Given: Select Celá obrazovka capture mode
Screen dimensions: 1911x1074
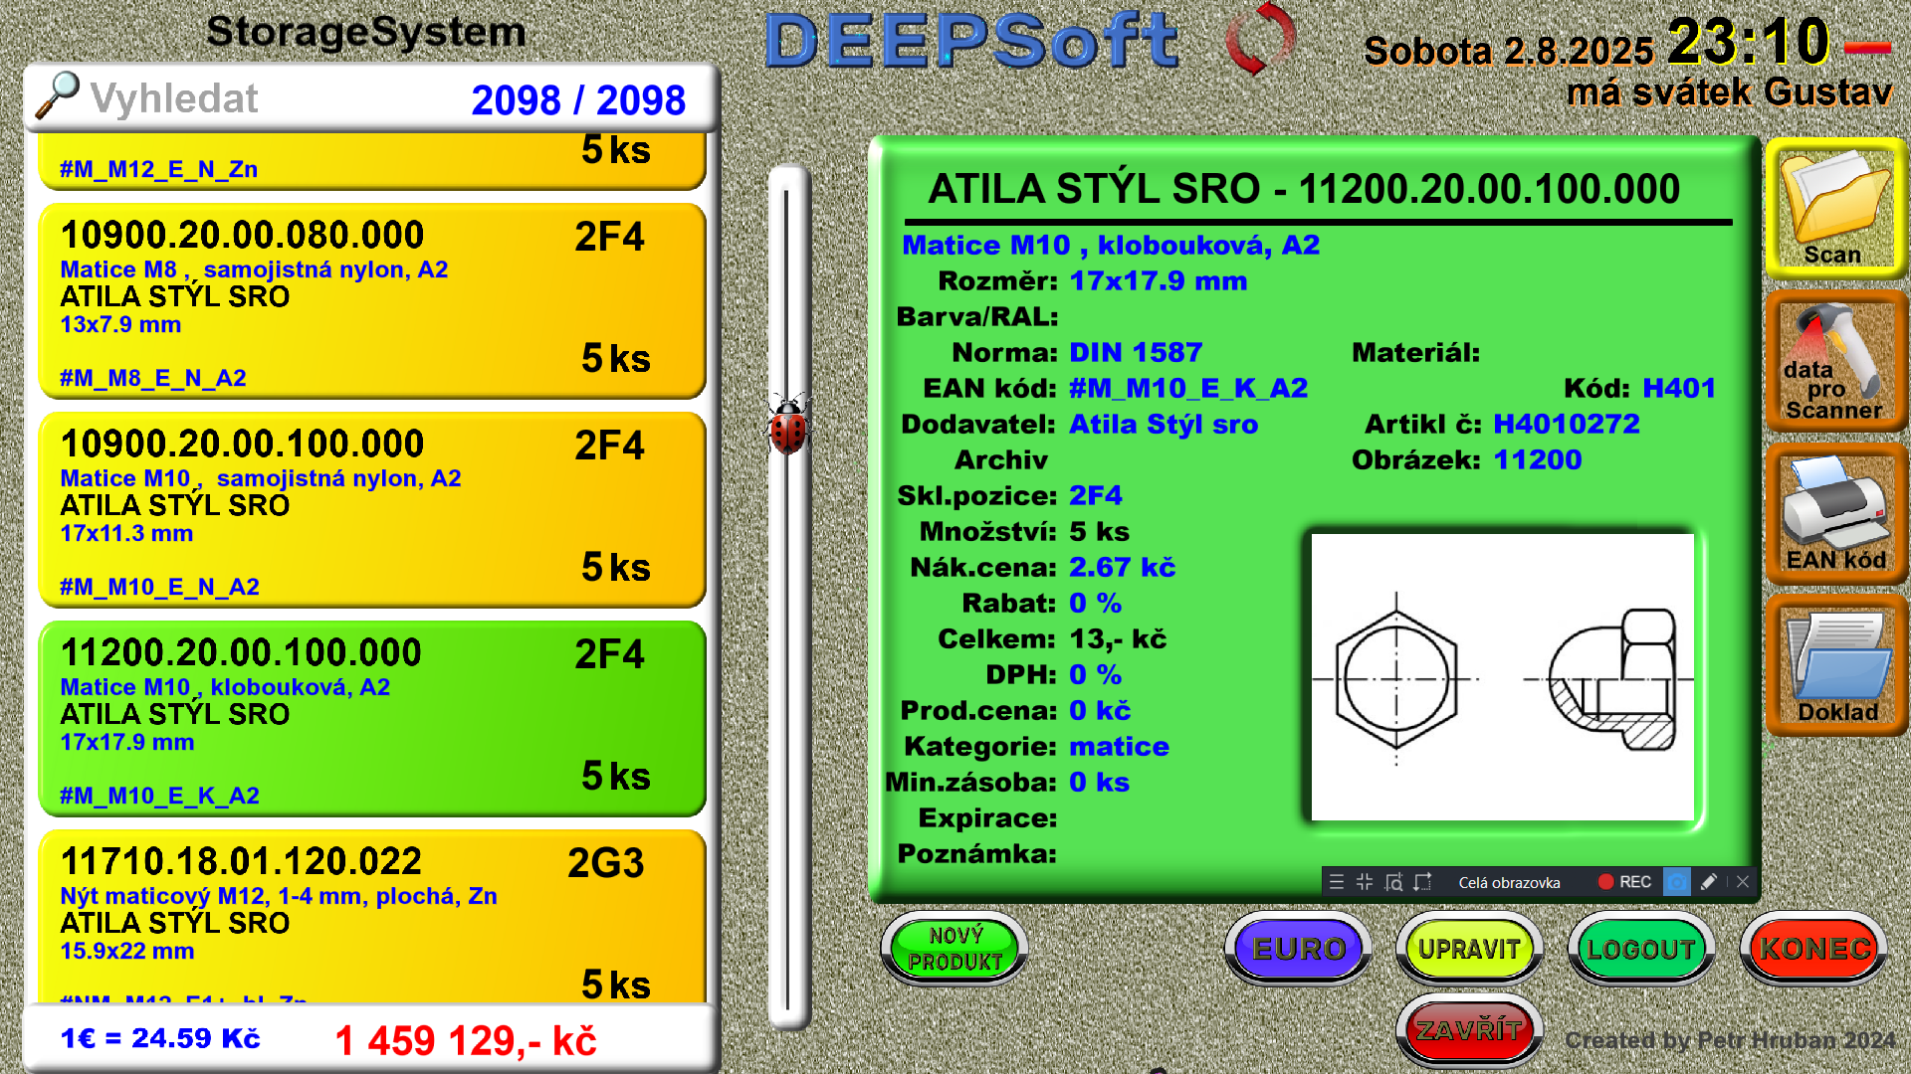Looking at the screenshot, I should 1509,883.
